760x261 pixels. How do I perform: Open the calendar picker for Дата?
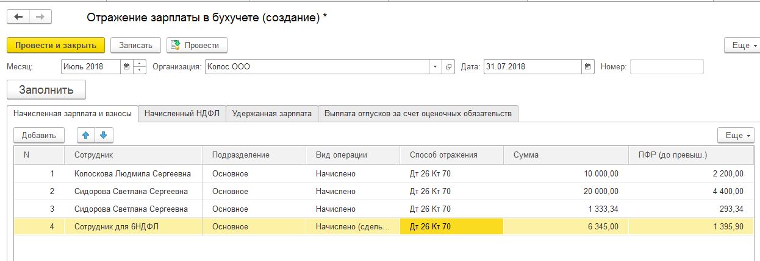point(587,67)
